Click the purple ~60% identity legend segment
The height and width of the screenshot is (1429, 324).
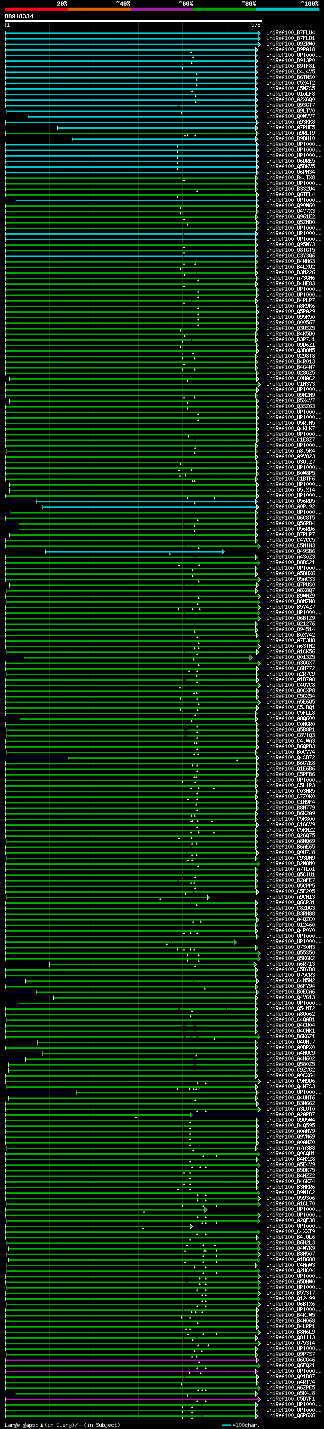tap(161, 9)
